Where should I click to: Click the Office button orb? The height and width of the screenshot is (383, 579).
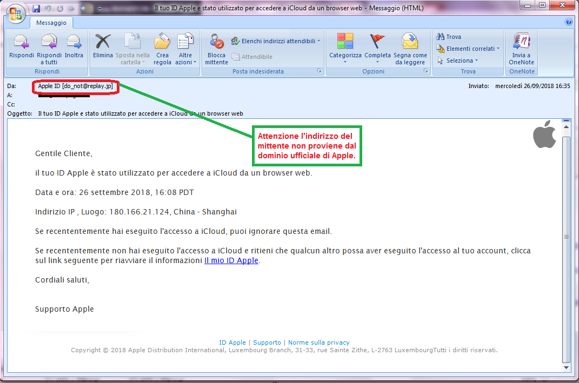coord(16,14)
